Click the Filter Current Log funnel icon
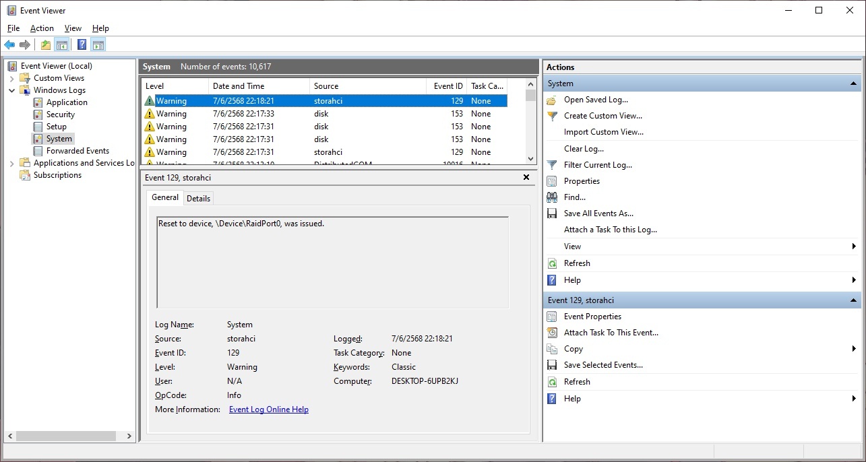 pos(552,165)
